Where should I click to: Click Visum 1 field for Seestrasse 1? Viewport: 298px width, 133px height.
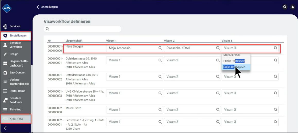[x=134, y=122]
